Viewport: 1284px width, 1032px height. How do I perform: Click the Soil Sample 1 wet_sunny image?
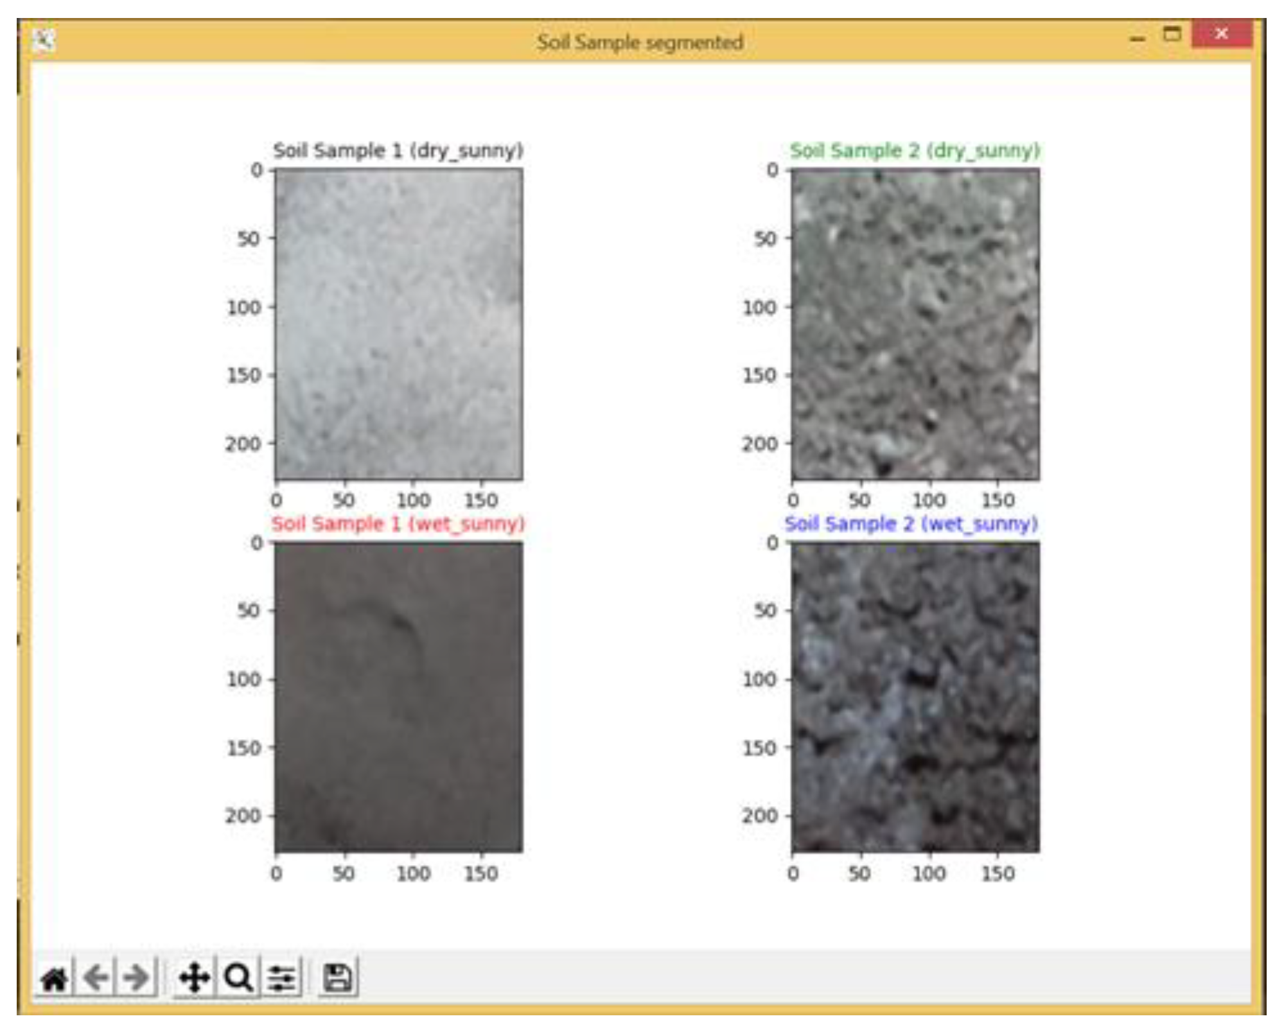point(398,697)
